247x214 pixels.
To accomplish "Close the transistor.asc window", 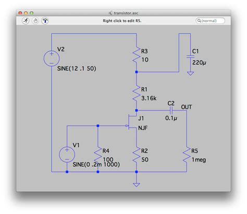I will (20, 13).
